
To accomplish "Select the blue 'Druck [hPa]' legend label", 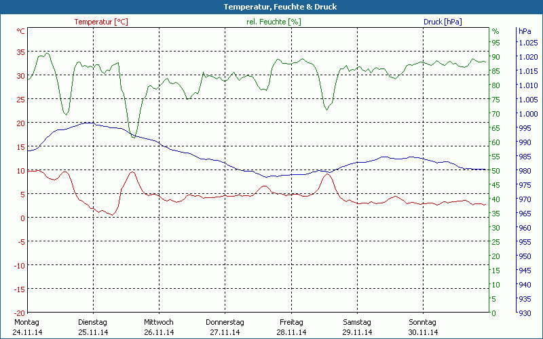I will pyautogui.click(x=443, y=22).
